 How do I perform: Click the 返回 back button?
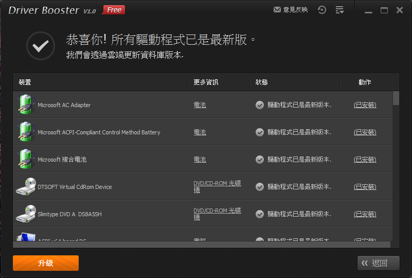379,263
